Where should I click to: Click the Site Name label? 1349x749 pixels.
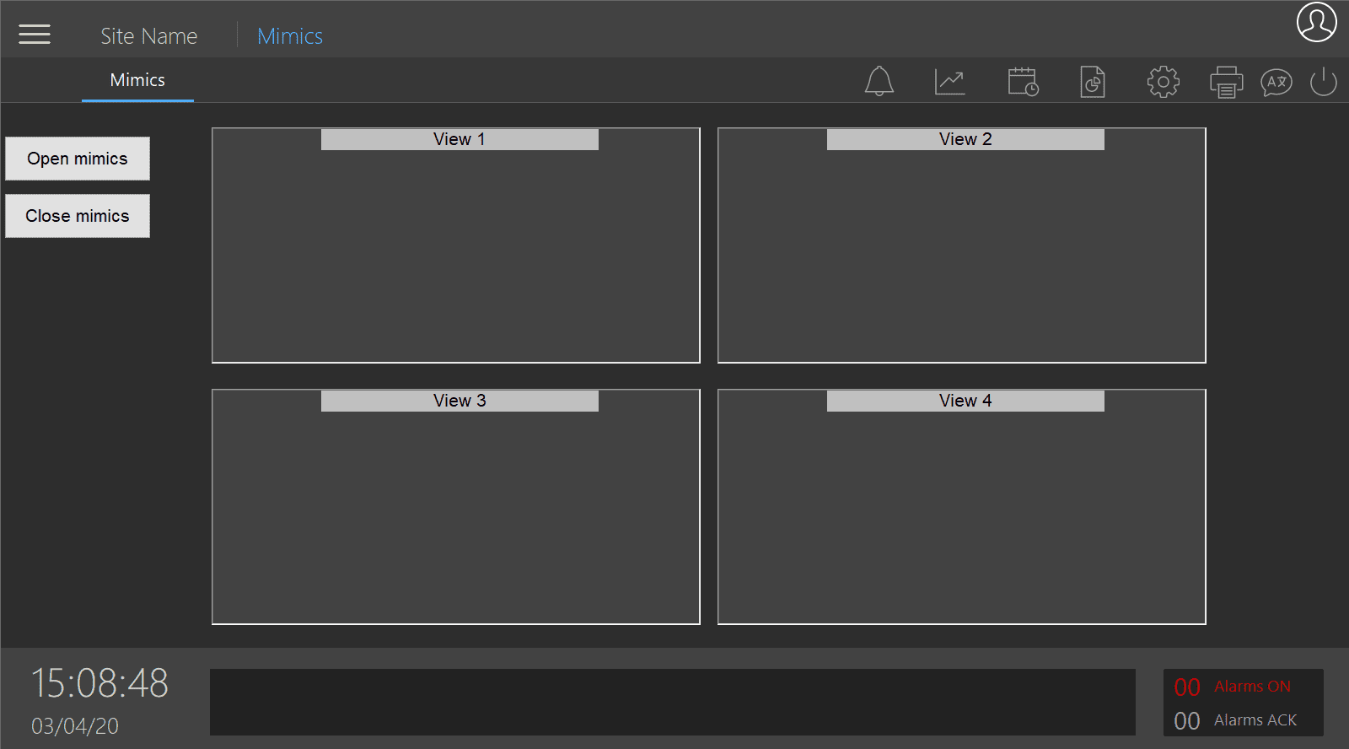point(148,36)
